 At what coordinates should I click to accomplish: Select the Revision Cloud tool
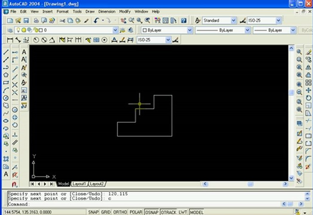click(6, 105)
